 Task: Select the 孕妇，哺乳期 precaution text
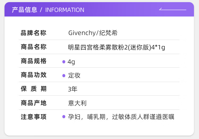click(121, 117)
